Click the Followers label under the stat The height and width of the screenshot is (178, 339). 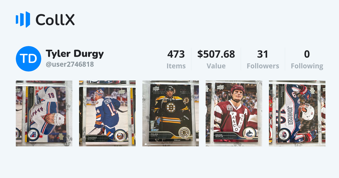[263, 66]
